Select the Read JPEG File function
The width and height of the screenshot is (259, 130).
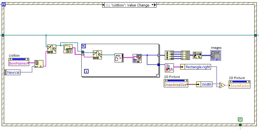pos(119,58)
